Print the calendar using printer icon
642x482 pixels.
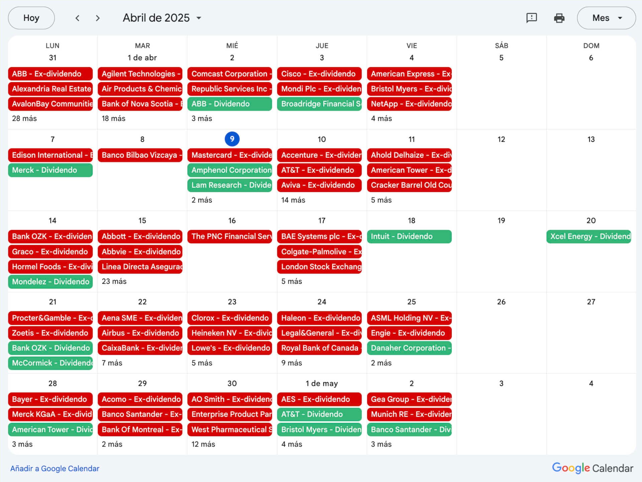click(x=559, y=18)
